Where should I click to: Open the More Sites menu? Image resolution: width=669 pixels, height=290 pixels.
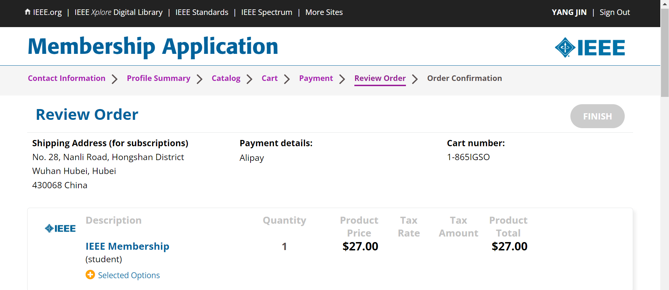[x=324, y=12]
